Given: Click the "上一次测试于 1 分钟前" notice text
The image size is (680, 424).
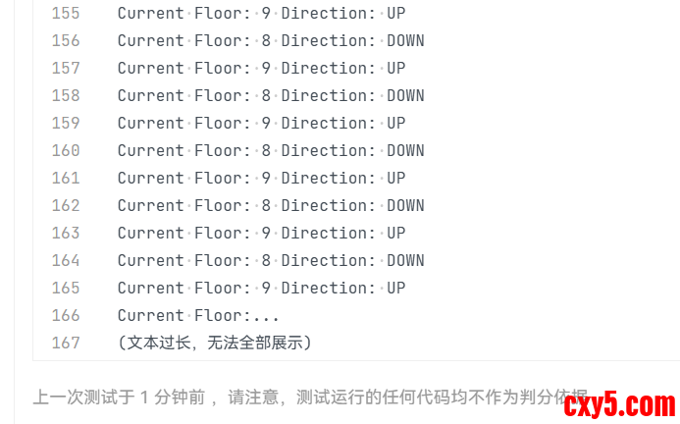Looking at the screenshot, I should pos(118,397).
